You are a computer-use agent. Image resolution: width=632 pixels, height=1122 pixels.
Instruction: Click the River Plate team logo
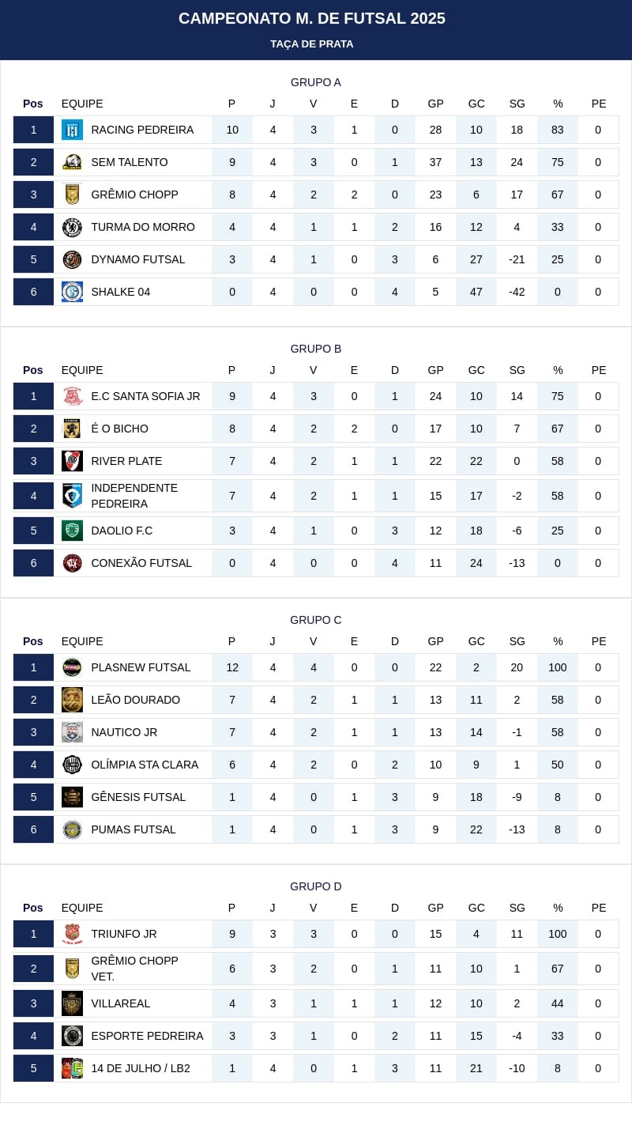coord(72,461)
